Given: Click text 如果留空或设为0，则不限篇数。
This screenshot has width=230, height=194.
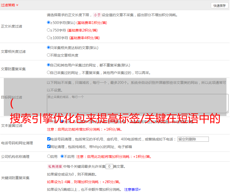Looking at the screenshot, I should click(x=72, y=174).
